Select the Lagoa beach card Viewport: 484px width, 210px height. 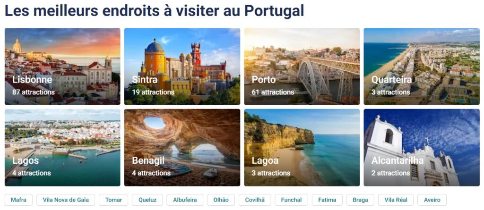pos(302,147)
